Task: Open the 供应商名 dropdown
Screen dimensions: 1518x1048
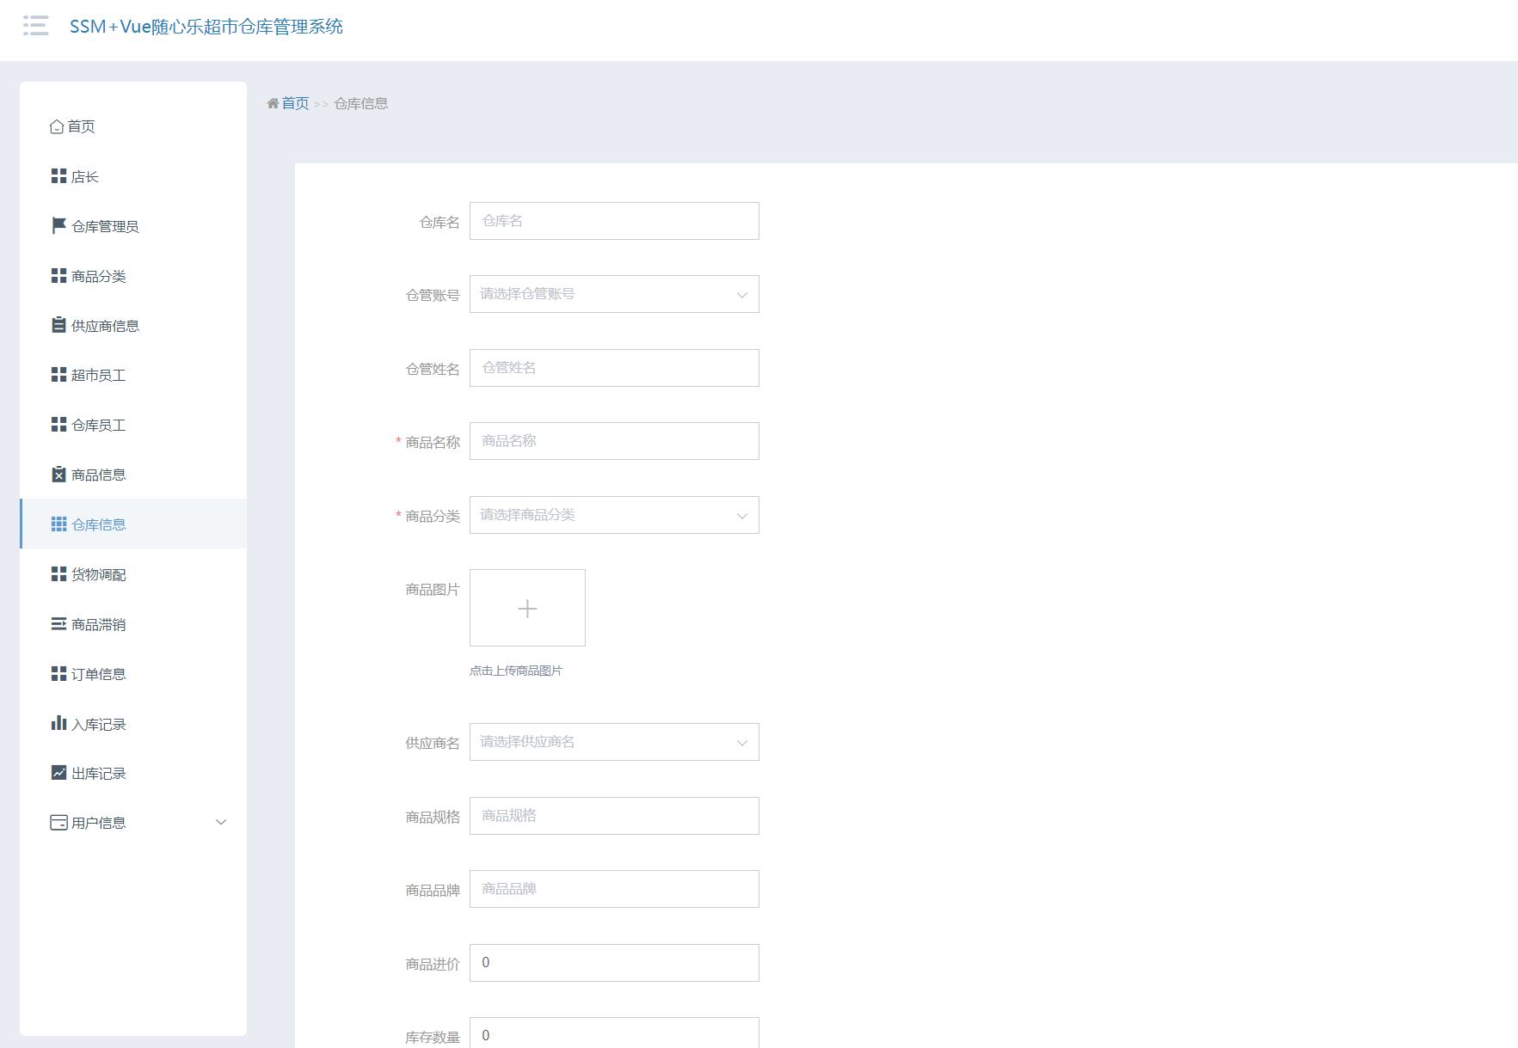Action: [614, 742]
